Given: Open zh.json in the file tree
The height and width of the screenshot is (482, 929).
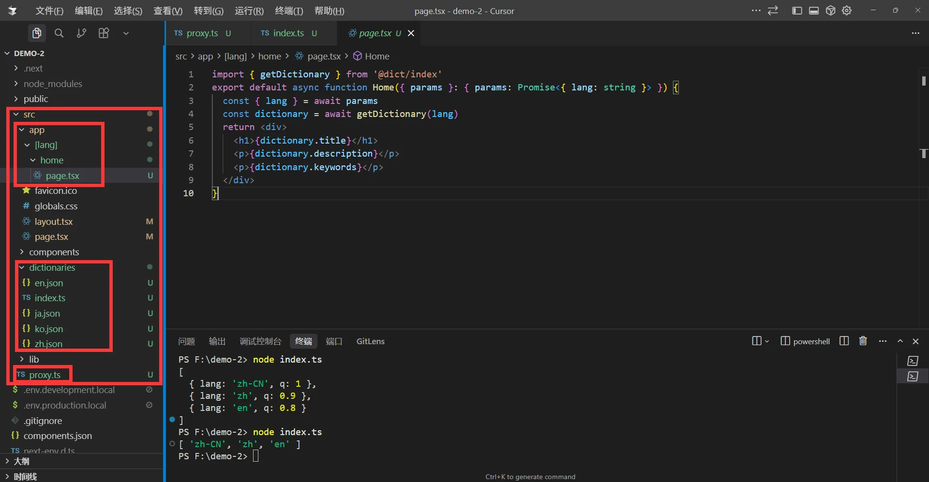Looking at the screenshot, I should pyautogui.click(x=48, y=344).
